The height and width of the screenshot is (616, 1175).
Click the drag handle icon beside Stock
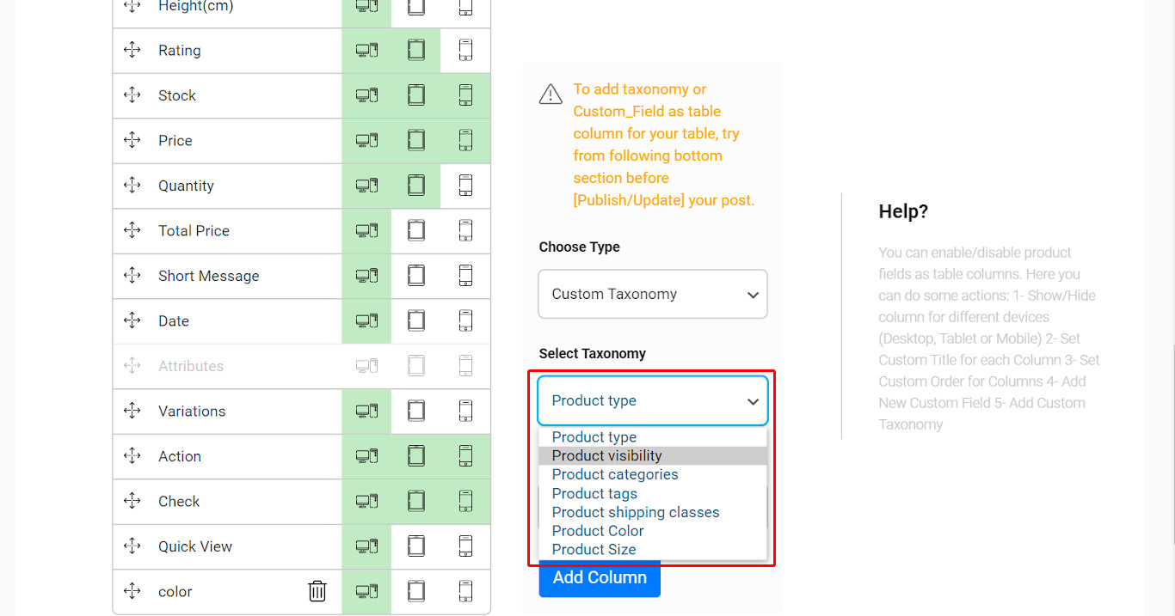(x=132, y=95)
